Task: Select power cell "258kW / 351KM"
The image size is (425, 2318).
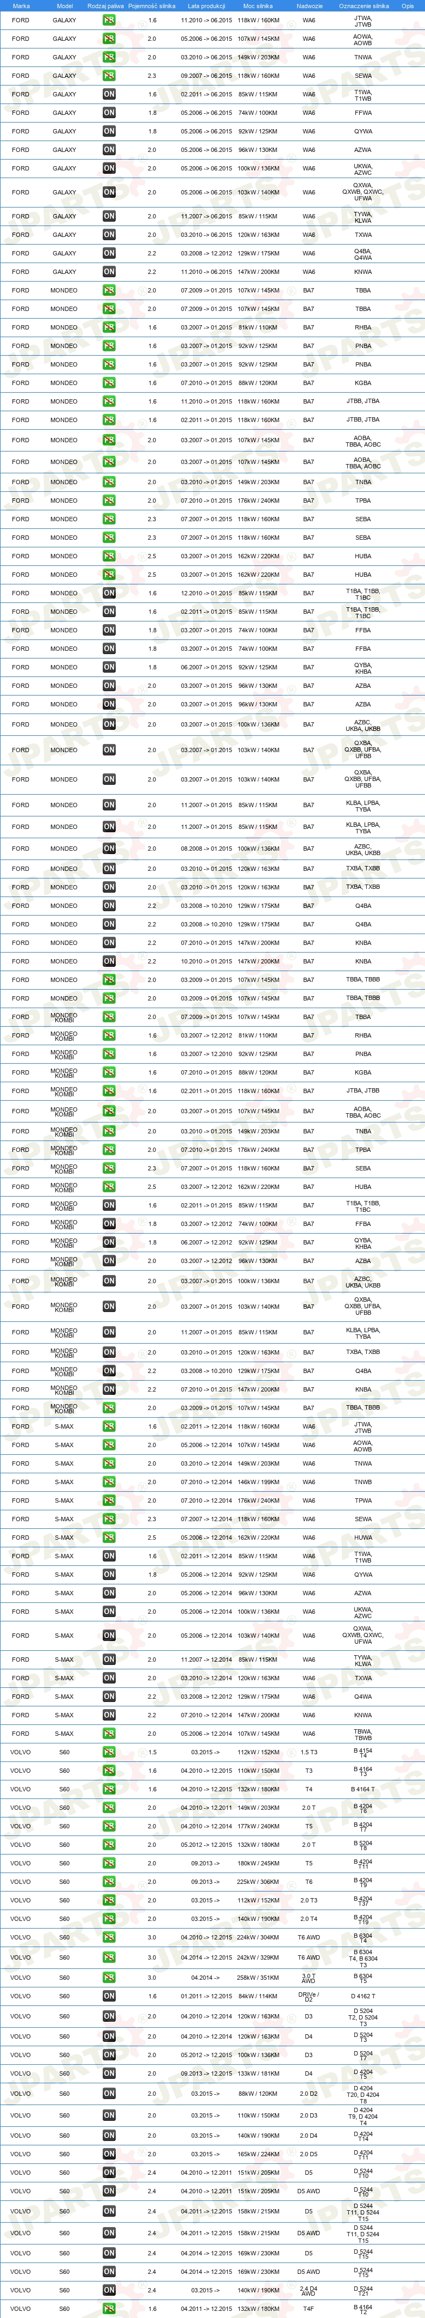Action: [x=258, y=1978]
